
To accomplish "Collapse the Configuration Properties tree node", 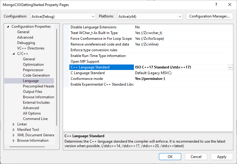I will coord(8,27).
